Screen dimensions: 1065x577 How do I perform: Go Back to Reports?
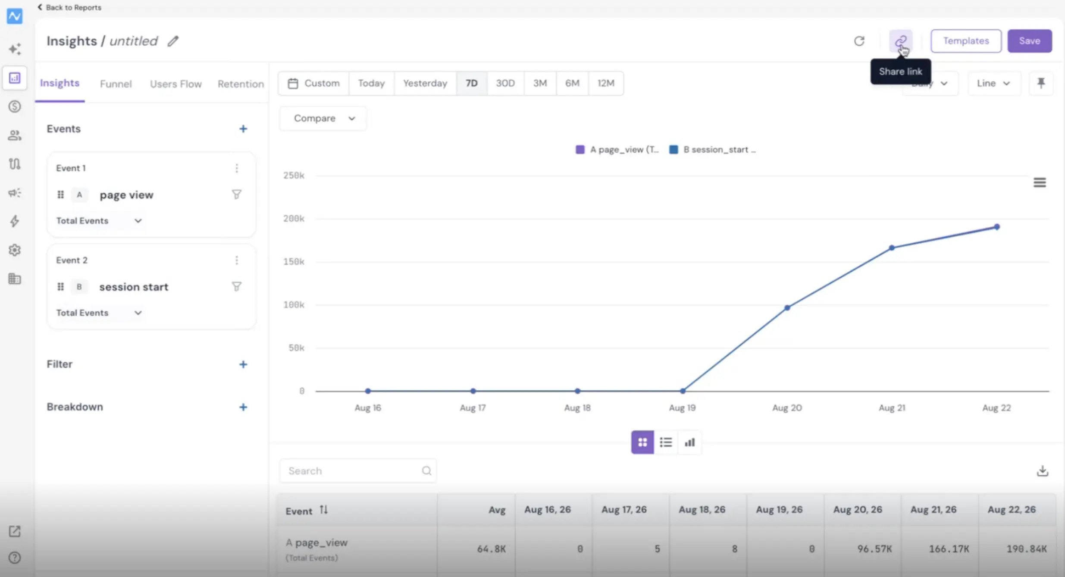[x=69, y=7]
